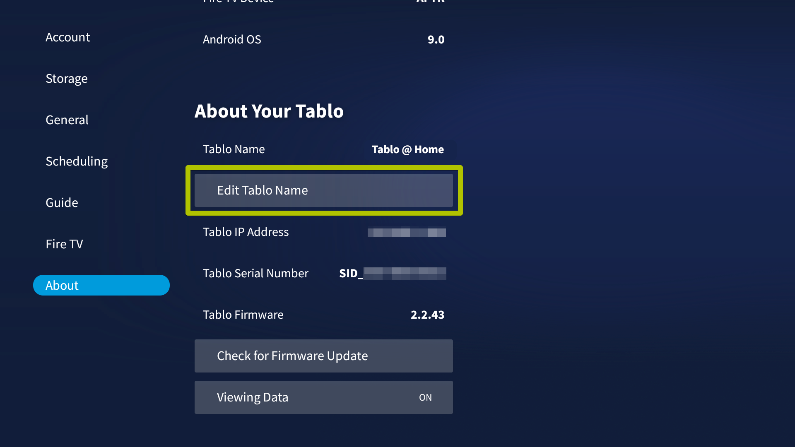795x447 pixels.
Task: Click the blurred IP address value
Action: (x=407, y=233)
